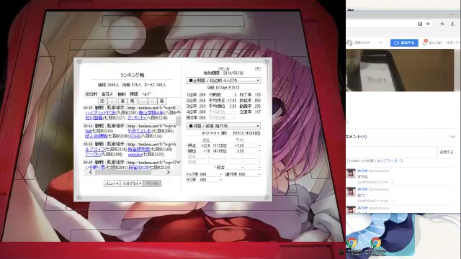Click the ランキング戦 heading
461x259 pixels.
pyautogui.click(x=132, y=75)
